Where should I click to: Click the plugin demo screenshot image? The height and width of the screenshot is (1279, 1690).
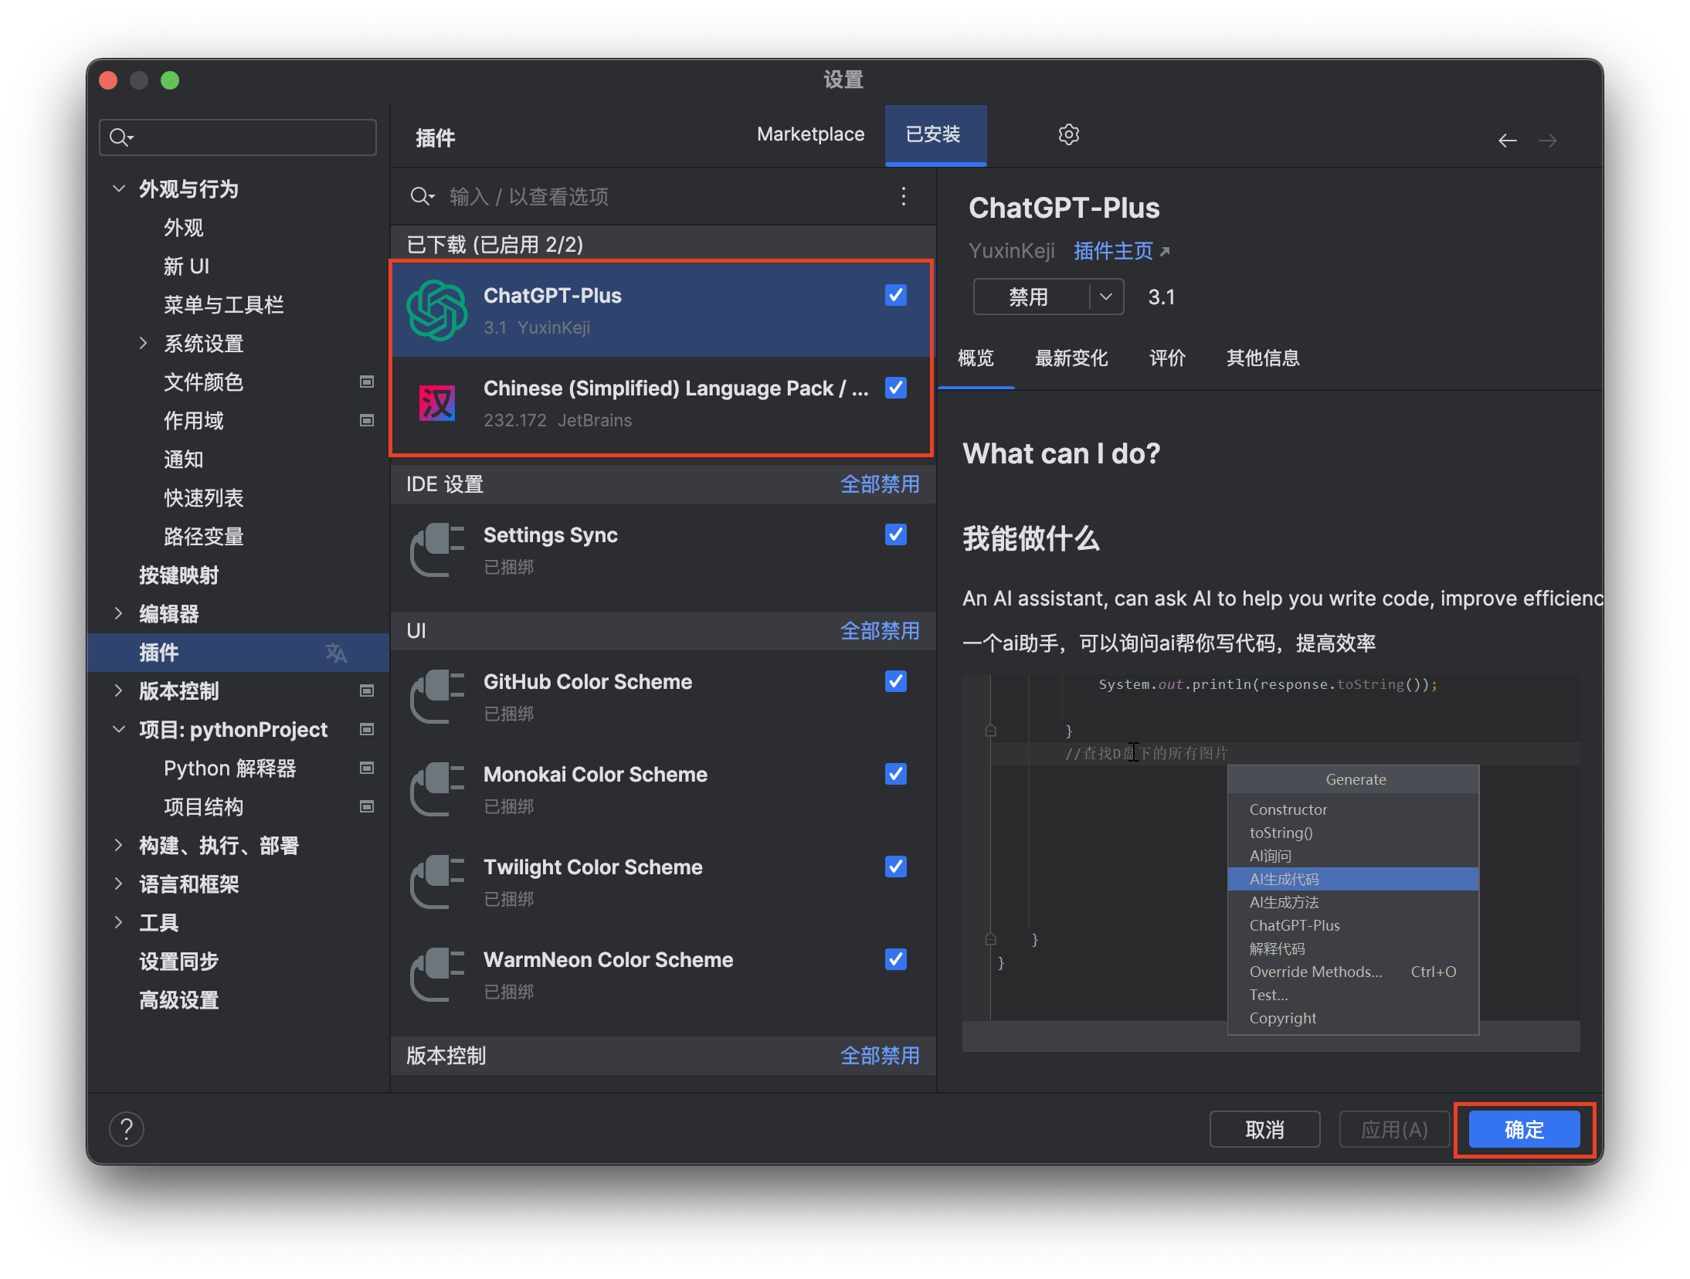(1271, 863)
